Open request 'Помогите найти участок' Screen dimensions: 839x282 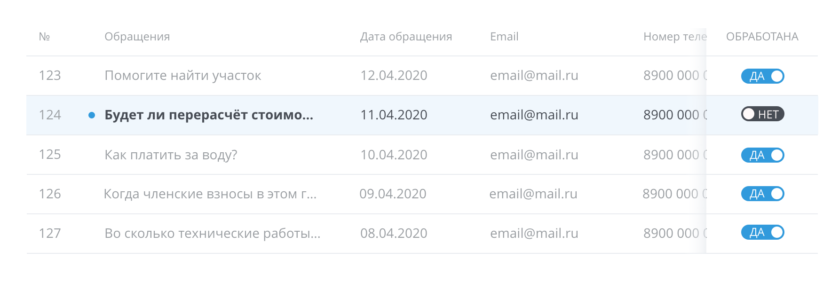pyautogui.click(x=182, y=76)
